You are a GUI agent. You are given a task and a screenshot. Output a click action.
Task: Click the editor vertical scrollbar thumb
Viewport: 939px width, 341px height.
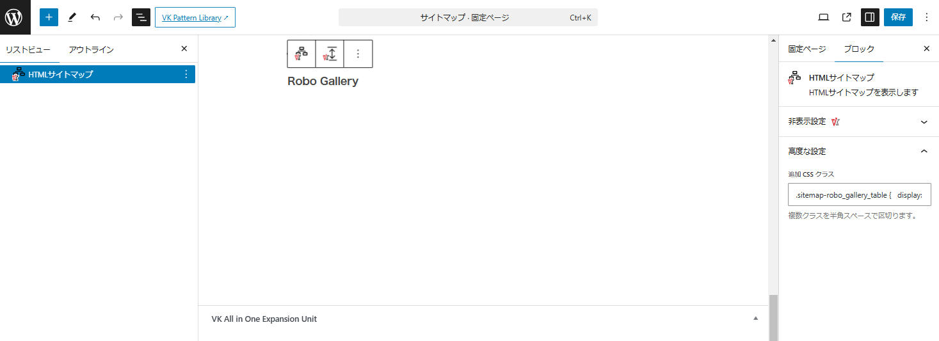coord(773,317)
